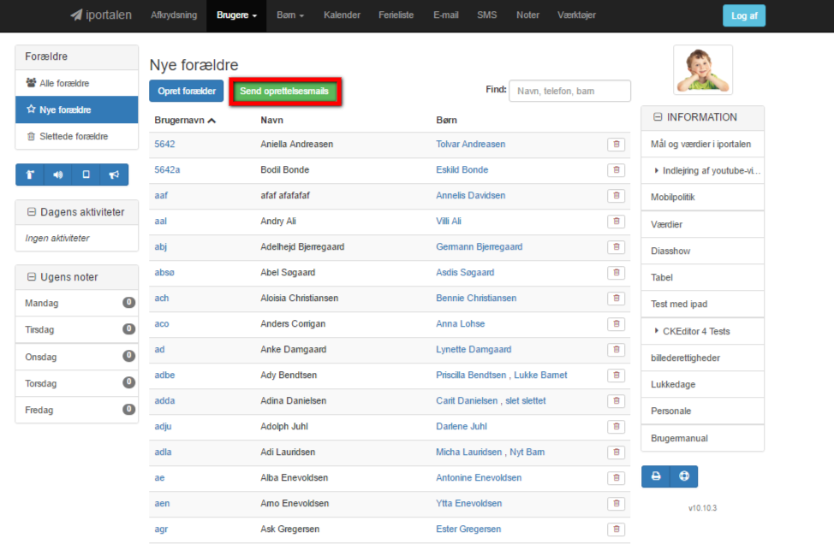This screenshot has width=834, height=544.
Task: Click the megaphone announcement icon button
Action: (x=115, y=174)
